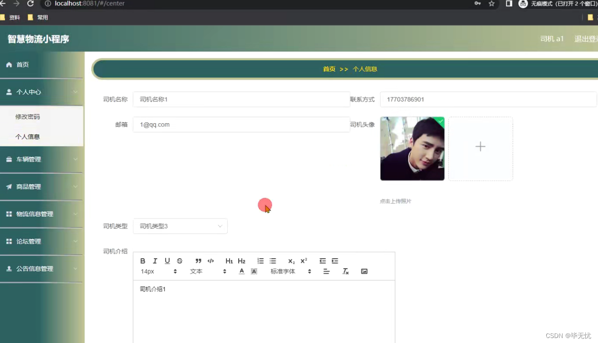Select 修改密码 in the sidebar
This screenshot has height=343, width=598.
tap(27, 116)
